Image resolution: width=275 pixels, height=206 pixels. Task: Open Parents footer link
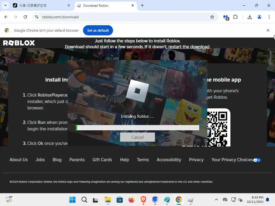click(x=77, y=160)
